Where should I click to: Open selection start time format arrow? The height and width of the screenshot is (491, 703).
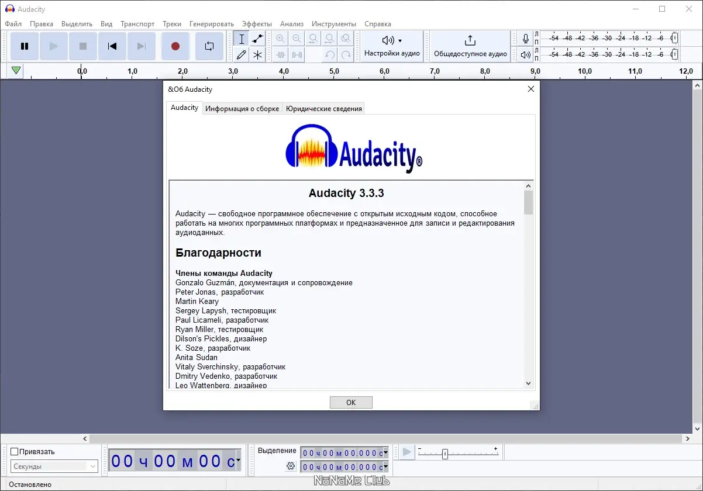[x=386, y=453]
